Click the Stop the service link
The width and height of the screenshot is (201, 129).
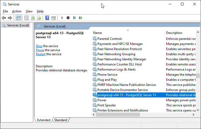point(39,46)
